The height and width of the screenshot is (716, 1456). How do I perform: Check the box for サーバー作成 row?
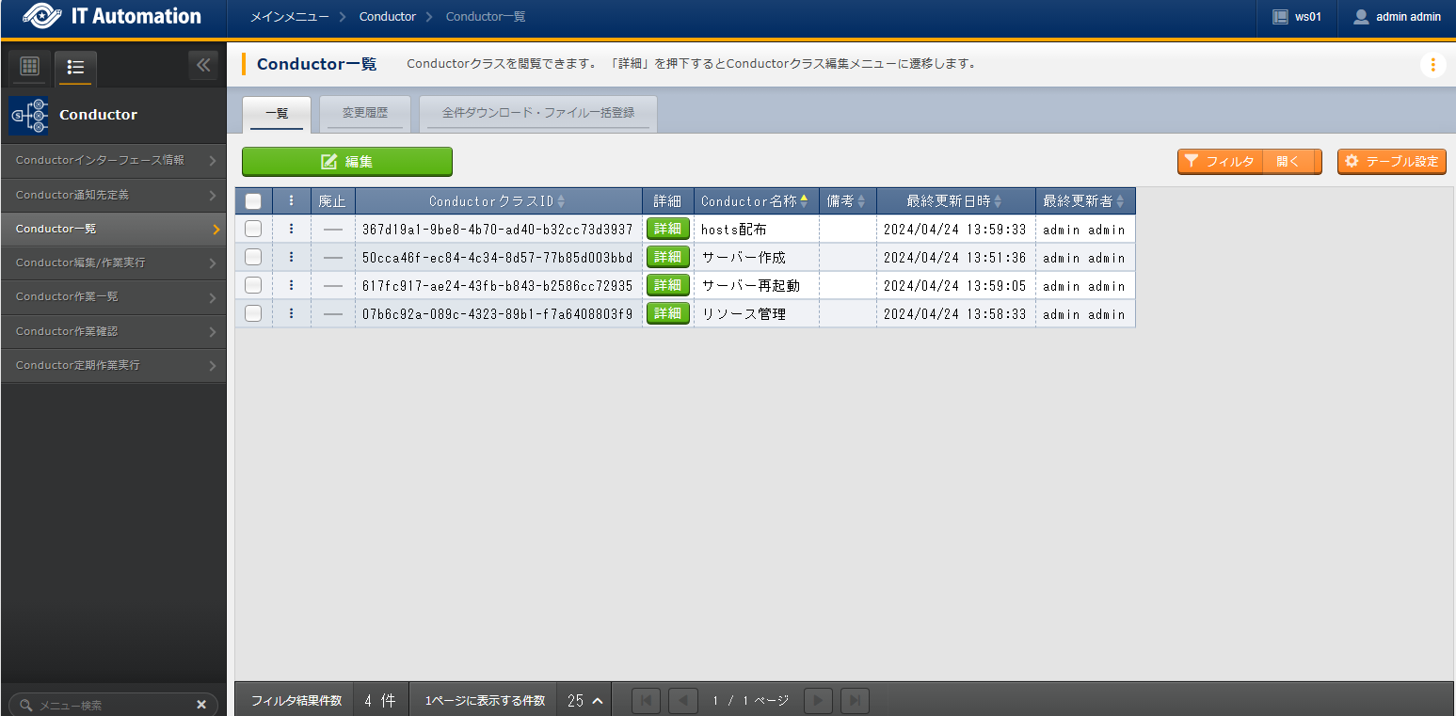[x=253, y=257]
